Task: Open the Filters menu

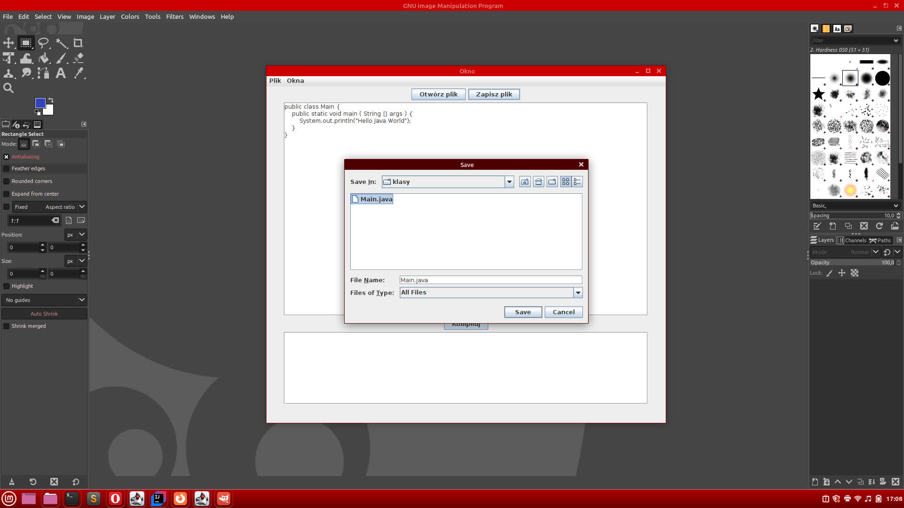Action: point(175,16)
